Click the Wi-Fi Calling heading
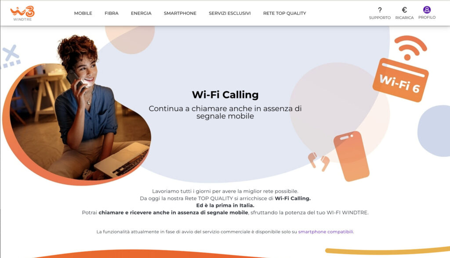 tap(225, 95)
